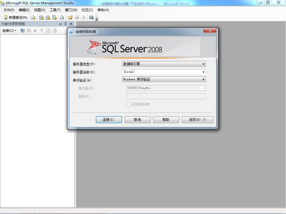
Task: Open the 社区(C) menu
Action: pyautogui.click(x=87, y=10)
